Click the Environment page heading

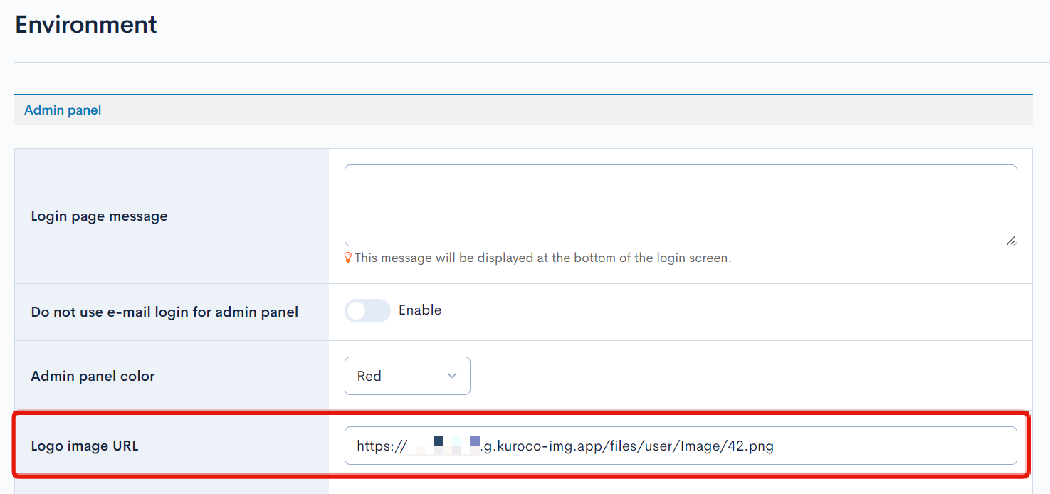(86, 24)
